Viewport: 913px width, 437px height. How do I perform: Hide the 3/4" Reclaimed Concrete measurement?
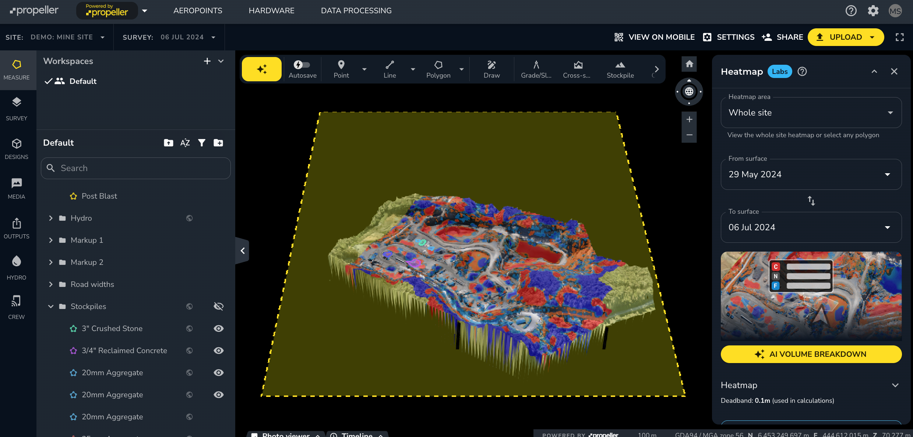(x=219, y=351)
